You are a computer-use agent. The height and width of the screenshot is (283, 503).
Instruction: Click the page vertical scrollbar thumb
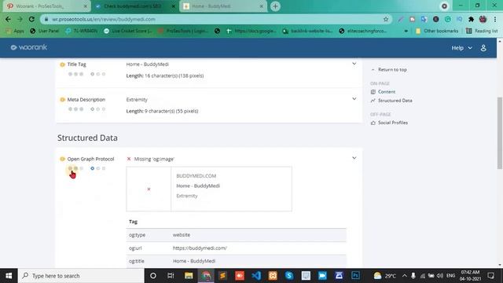click(x=500, y=133)
